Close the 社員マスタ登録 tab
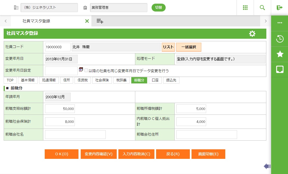Screen dimensions: 288x174 click(87, 21)
